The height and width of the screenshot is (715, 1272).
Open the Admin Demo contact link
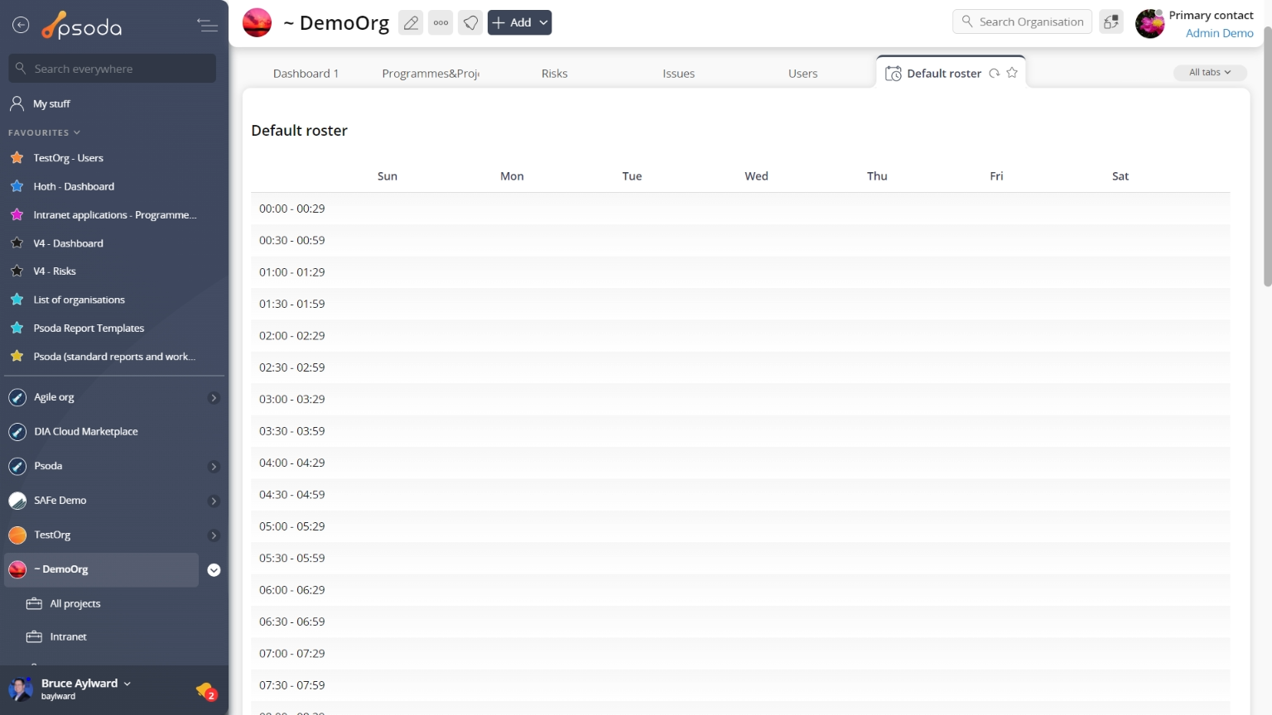pos(1220,33)
